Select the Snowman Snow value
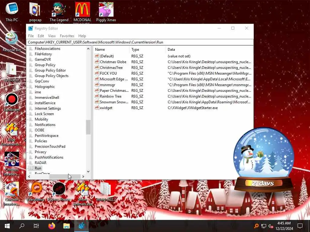This screenshot has width=310, height=232. pyautogui.click(x=114, y=102)
